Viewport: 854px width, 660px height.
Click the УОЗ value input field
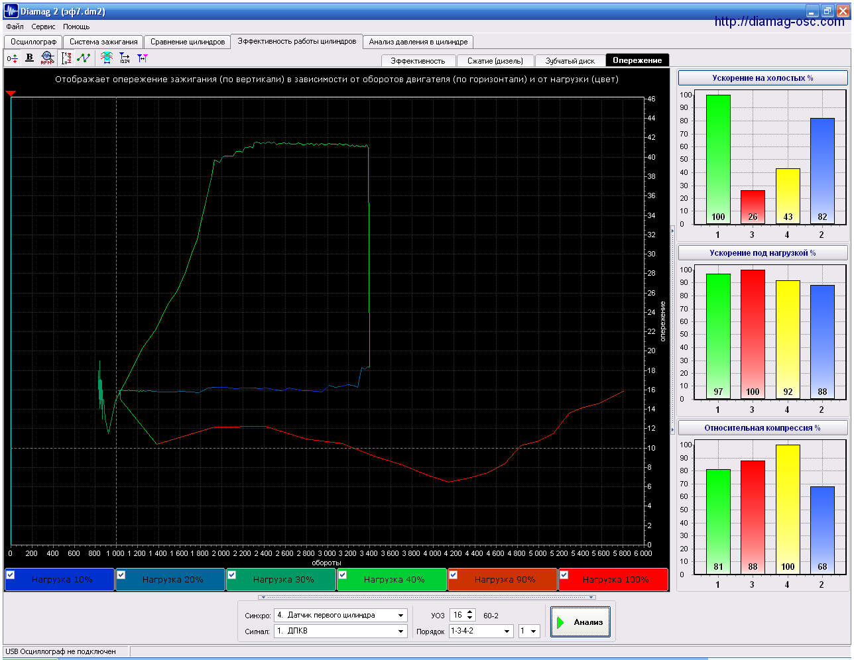pyautogui.click(x=458, y=616)
